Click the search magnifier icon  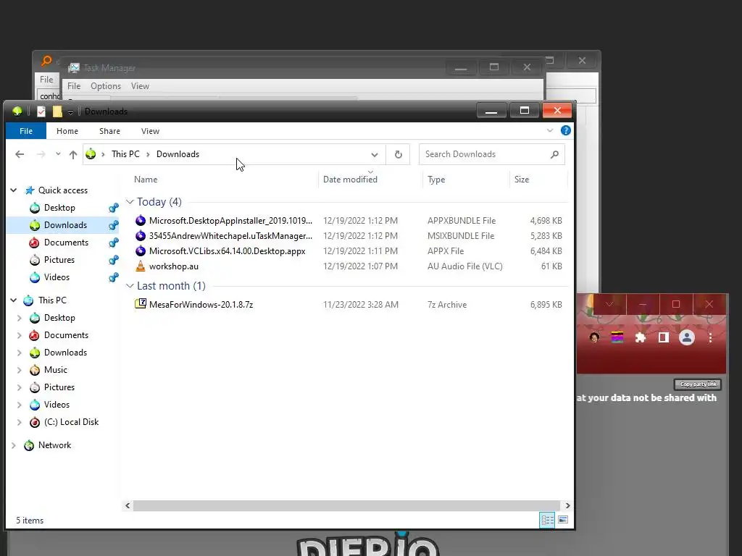[x=554, y=155]
